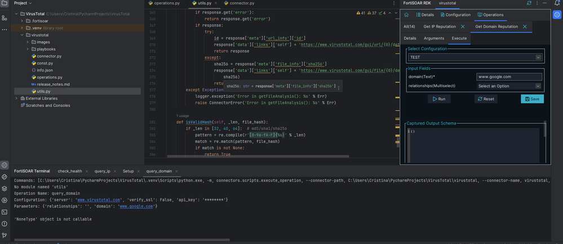Select the check_health terminal tab
This screenshot has height=244, width=563.
pyautogui.click(x=69, y=171)
